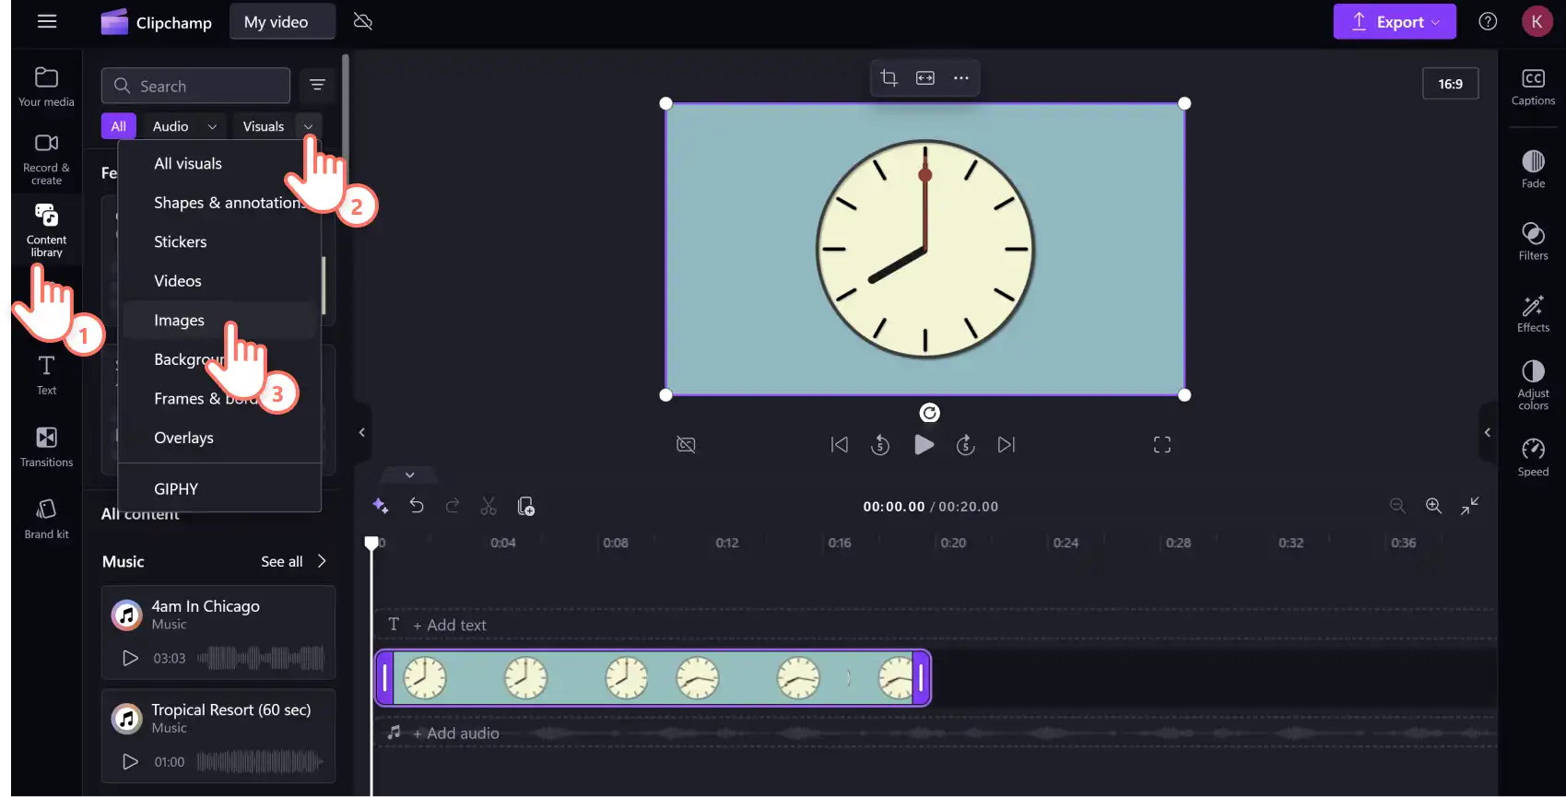Open the Brand kit panel
1566x797 pixels.
pos(46,519)
